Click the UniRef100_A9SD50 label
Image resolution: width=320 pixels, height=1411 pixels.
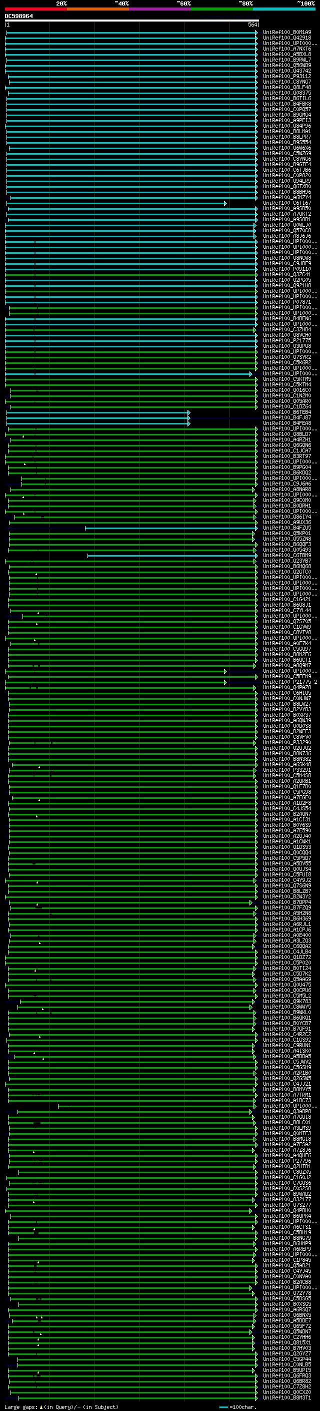[286, 209]
